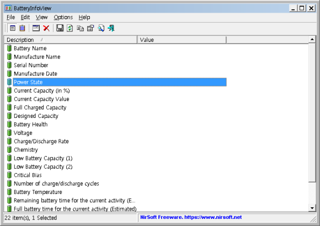Open the Edit menu
This screenshot has height=226, width=320.
point(25,17)
